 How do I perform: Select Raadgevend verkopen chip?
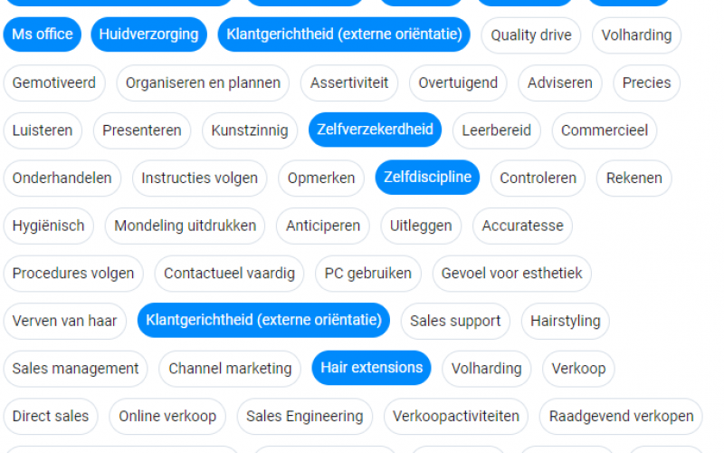point(621,416)
